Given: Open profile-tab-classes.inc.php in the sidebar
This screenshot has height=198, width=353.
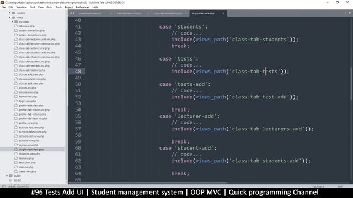Looking at the screenshot, I should tap(34, 109).
